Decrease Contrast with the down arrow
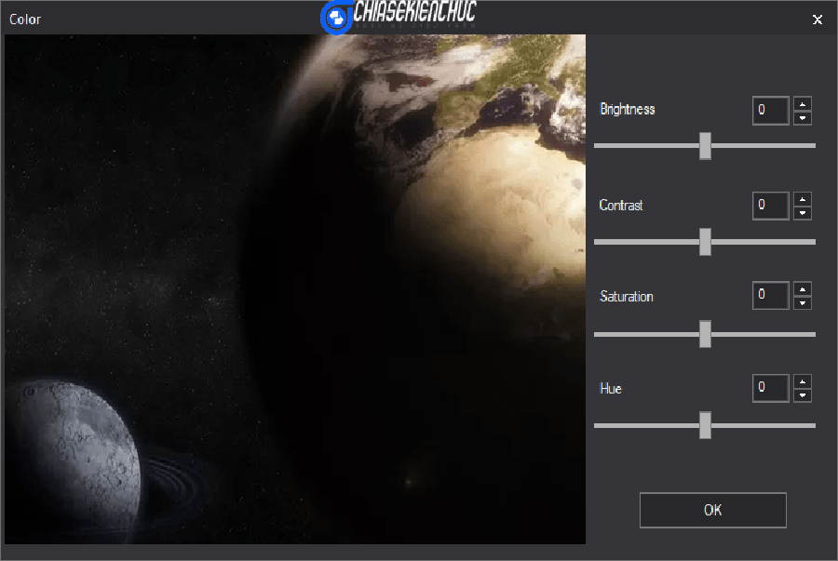The image size is (838, 561). click(803, 213)
